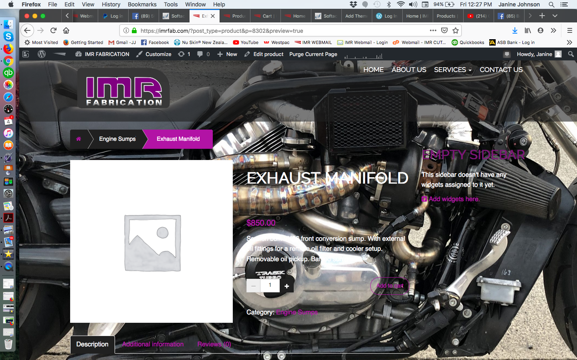Screen dimensions: 577x360
Task: Mute the volume from the menu bar
Action: pos(414,4)
